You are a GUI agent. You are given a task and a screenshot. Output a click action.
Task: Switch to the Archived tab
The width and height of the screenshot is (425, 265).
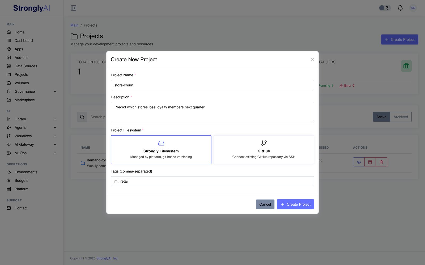point(401,117)
